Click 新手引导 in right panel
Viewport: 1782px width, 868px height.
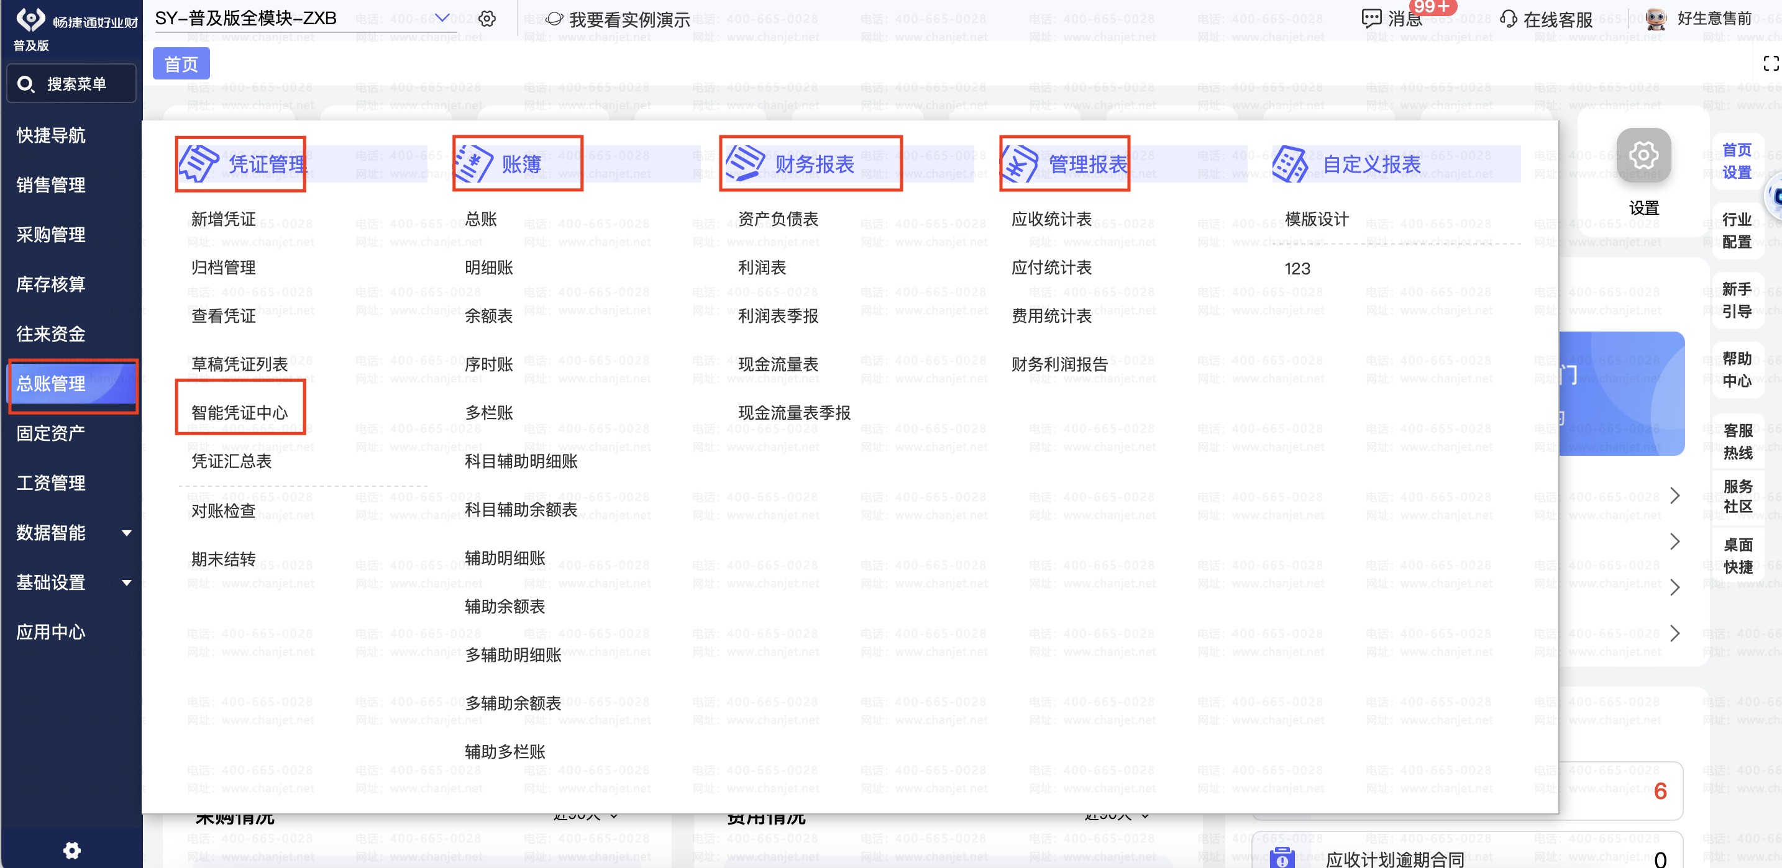[1737, 300]
